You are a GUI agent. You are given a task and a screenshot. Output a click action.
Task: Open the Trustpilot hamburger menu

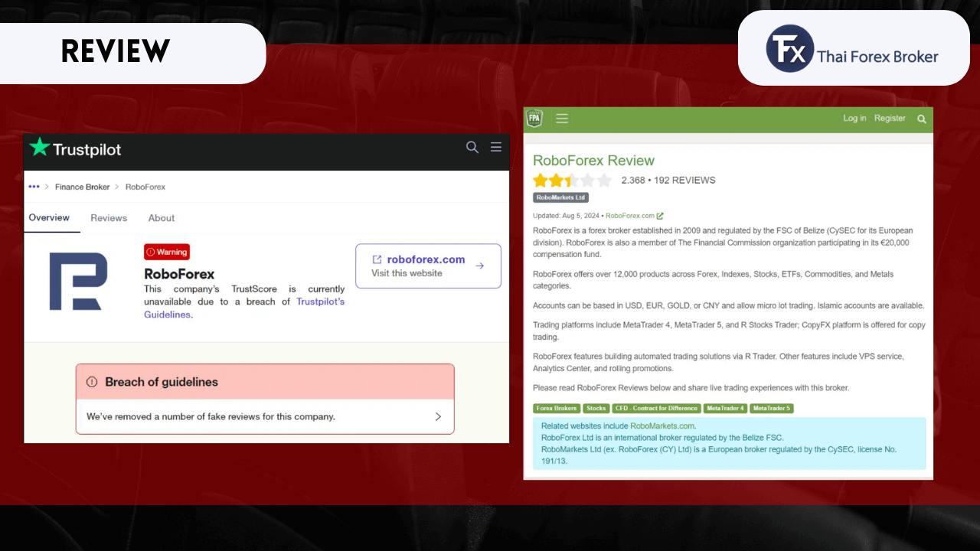click(x=496, y=147)
